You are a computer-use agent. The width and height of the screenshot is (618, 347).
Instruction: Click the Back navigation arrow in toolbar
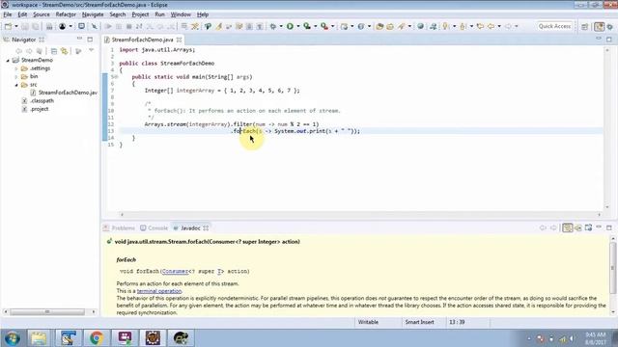click(x=491, y=26)
